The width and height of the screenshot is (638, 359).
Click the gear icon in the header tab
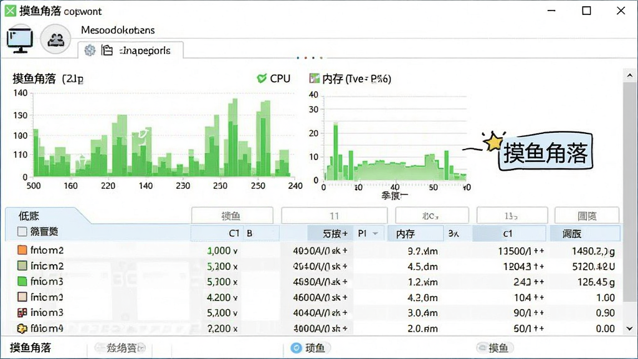pyautogui.click(x=90, y=50)
